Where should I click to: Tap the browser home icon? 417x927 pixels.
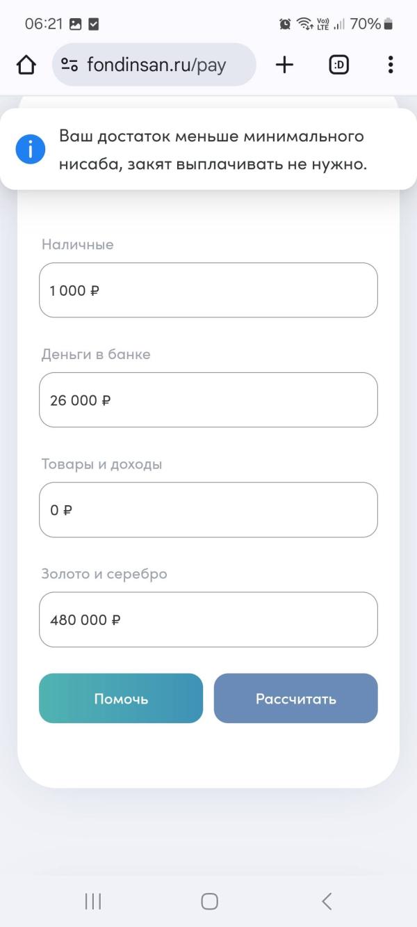[26, 65]
